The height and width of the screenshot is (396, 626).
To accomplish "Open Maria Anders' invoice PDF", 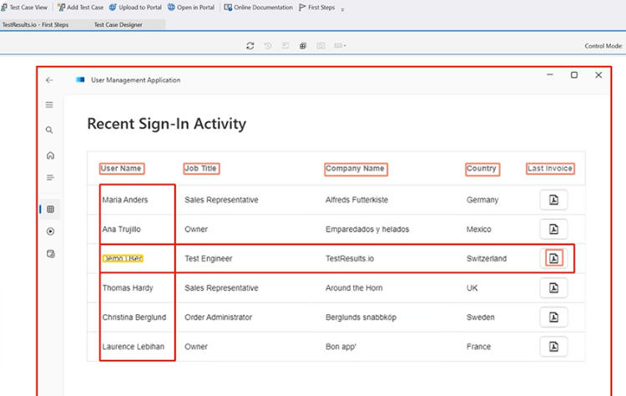I will [x=553, y=200].
